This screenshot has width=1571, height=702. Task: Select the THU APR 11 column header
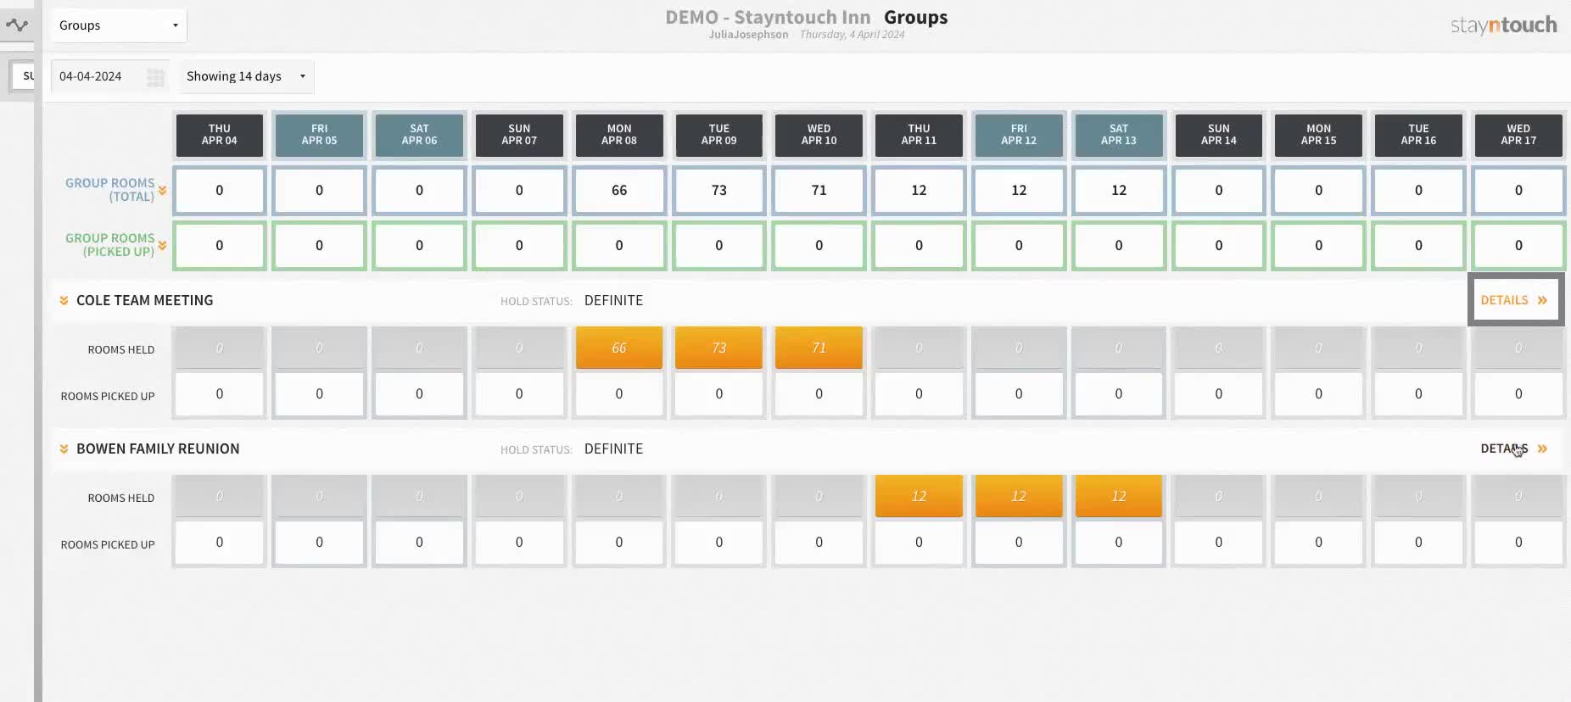[919, 135]
